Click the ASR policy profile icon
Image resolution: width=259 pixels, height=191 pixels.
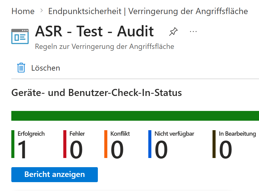(x=20, y=36)
